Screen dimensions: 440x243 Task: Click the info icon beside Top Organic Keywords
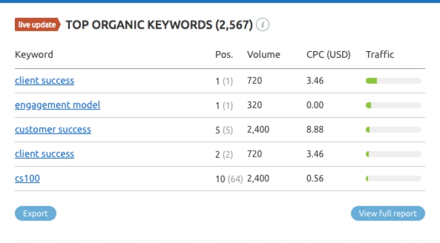pos(263,25)
